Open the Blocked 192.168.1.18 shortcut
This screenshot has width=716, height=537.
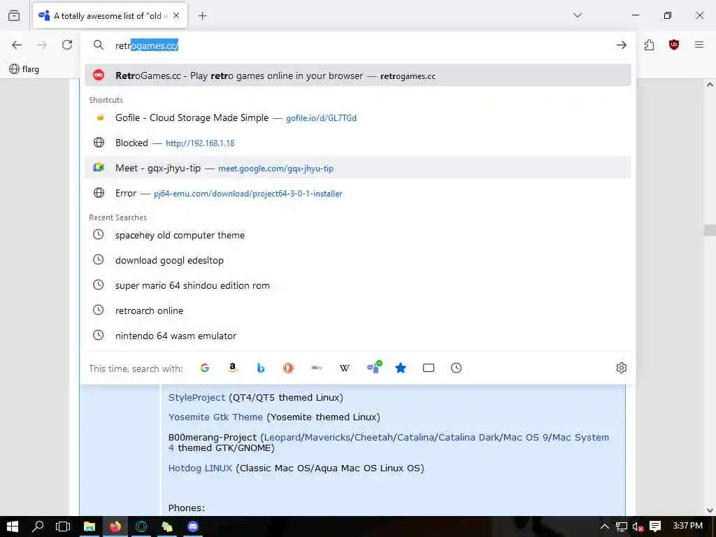tap(357, 143)
